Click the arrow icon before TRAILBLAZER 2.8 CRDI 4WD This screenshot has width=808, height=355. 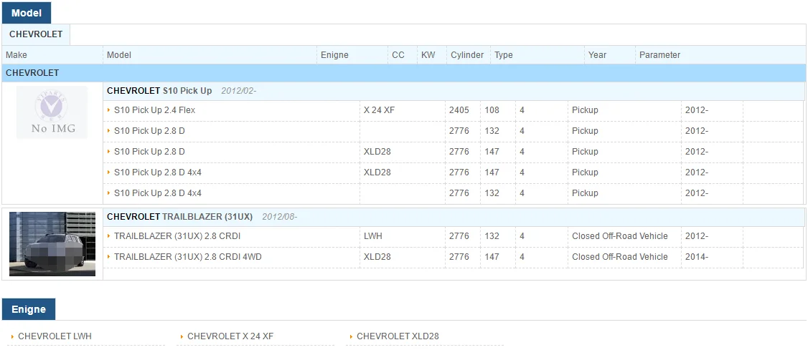[109, 256]
